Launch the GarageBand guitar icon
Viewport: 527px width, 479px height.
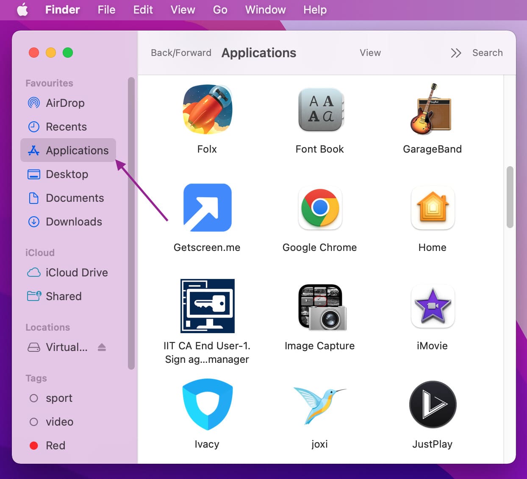click(431, 109)
